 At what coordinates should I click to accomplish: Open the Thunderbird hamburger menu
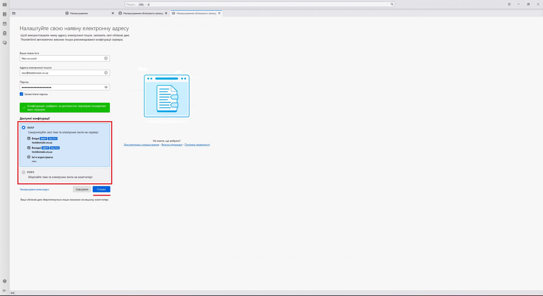[x=509, y=4]
